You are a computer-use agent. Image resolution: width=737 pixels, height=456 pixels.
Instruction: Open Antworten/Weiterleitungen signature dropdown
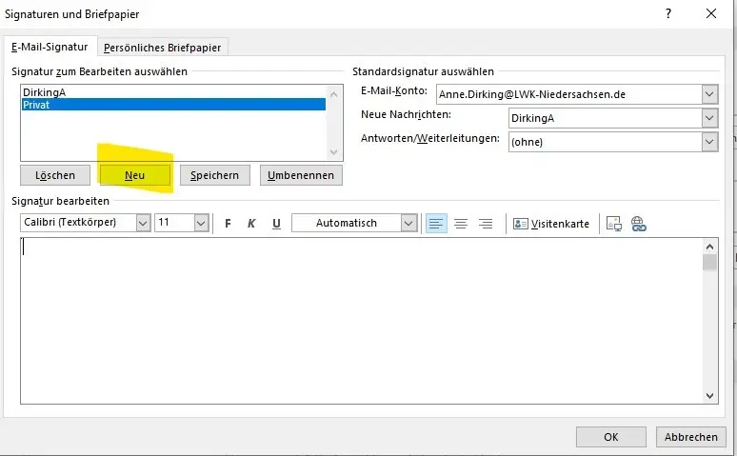(x=709, y=141)
